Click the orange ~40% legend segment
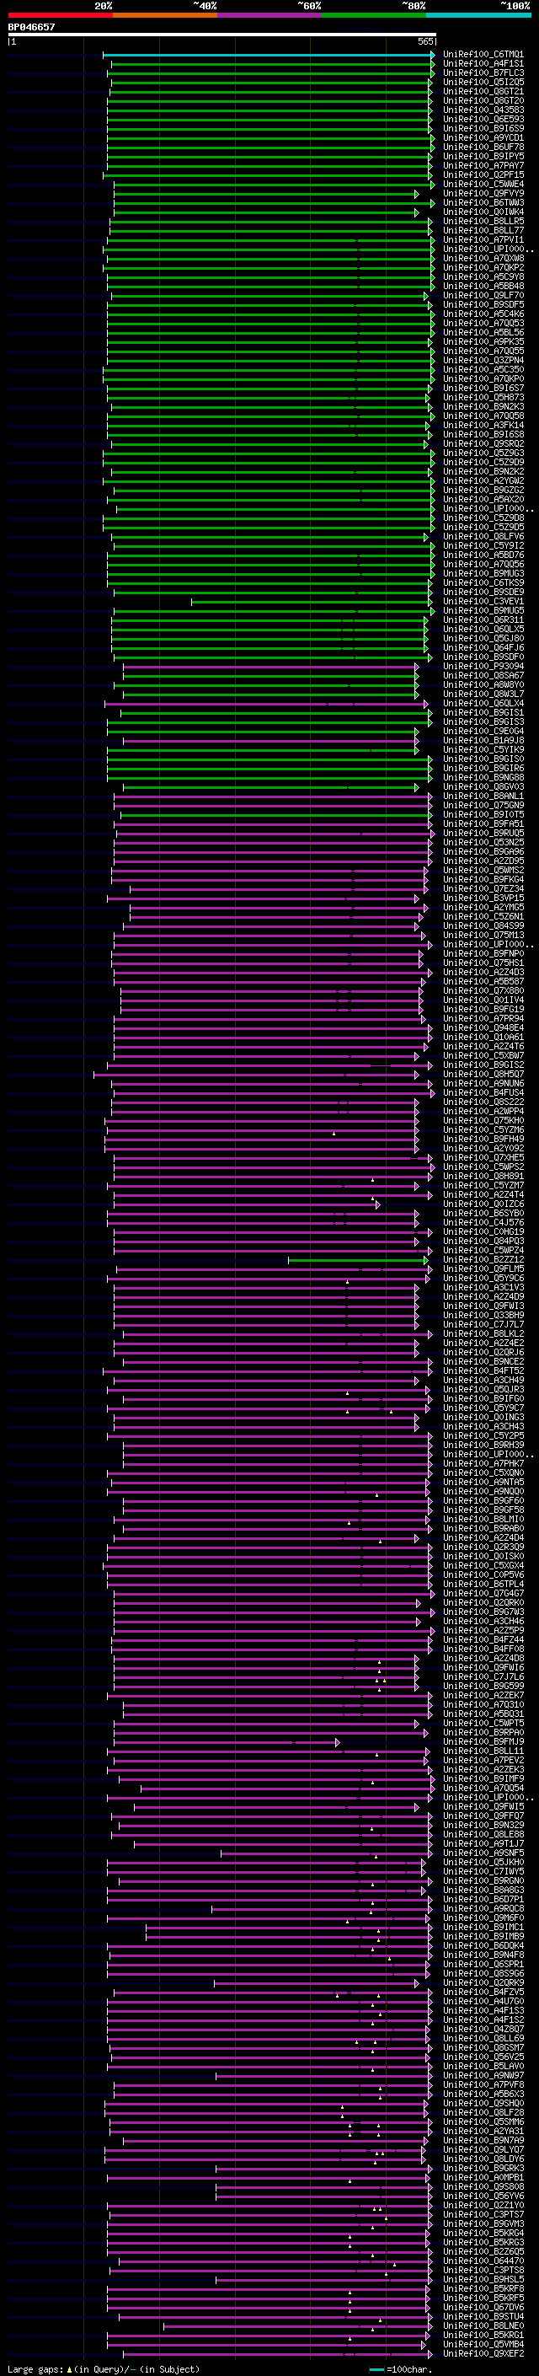The image size is (539, 2376). (x=165, y=15)
